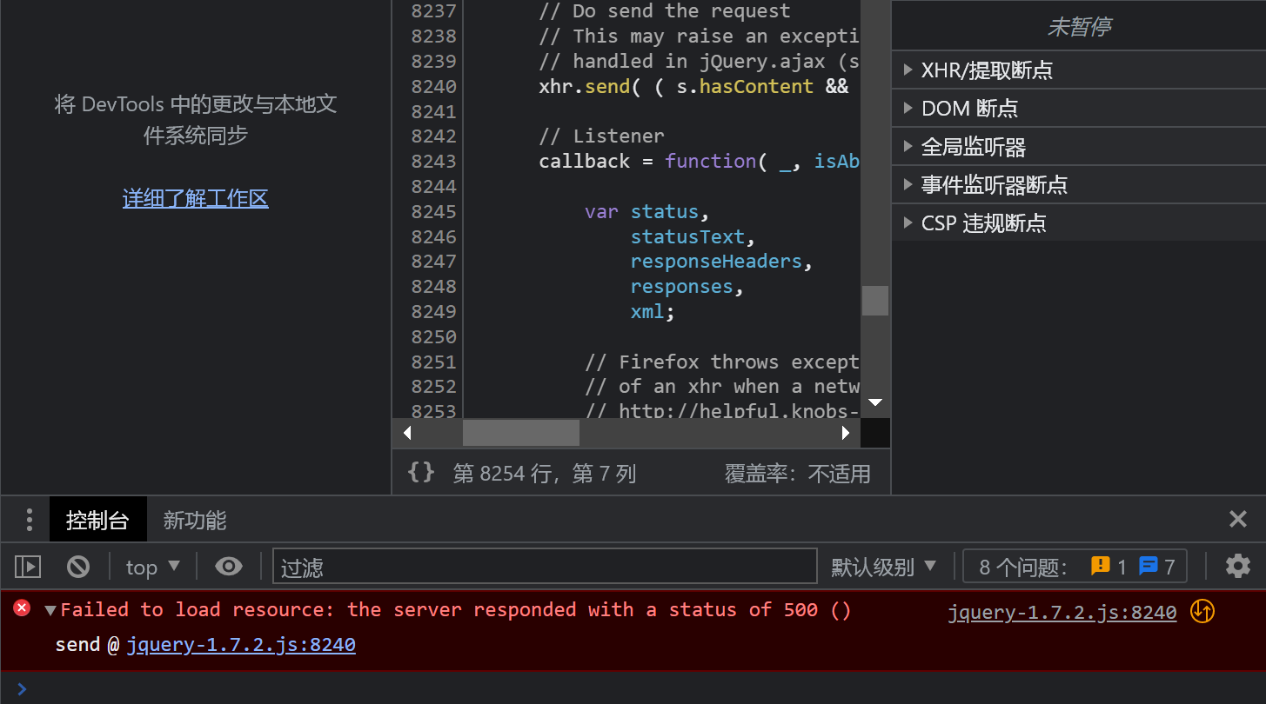Open DevTools settings gear

pyautogui.click(x=1237, y=566)
